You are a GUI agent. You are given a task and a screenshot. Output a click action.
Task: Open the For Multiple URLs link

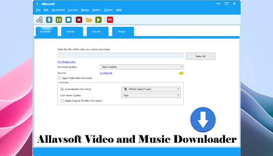click(67, 62)
